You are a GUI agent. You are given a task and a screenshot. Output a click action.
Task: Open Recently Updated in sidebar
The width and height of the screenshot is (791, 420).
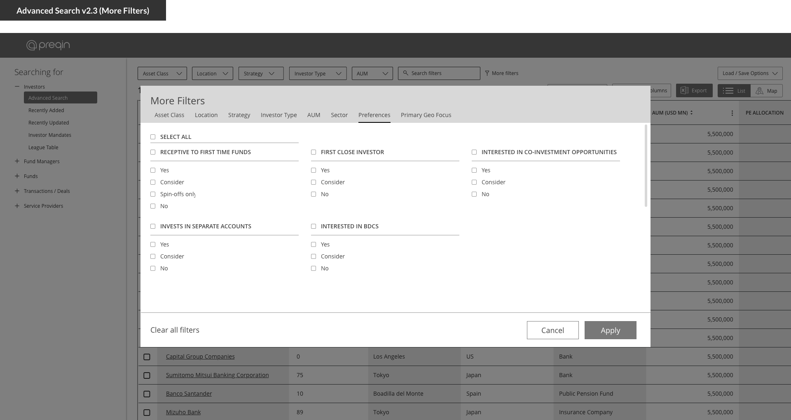click(x=49, y=123)
